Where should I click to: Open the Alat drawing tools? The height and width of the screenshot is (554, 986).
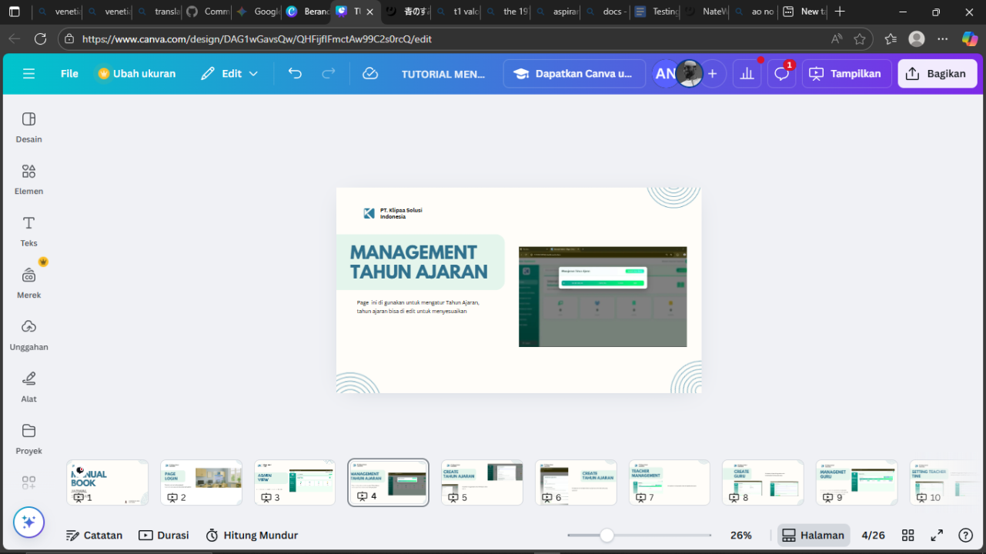[x=28, y=386]
